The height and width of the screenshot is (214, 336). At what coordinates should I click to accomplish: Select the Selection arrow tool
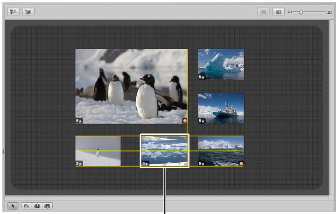coord(13,206)
